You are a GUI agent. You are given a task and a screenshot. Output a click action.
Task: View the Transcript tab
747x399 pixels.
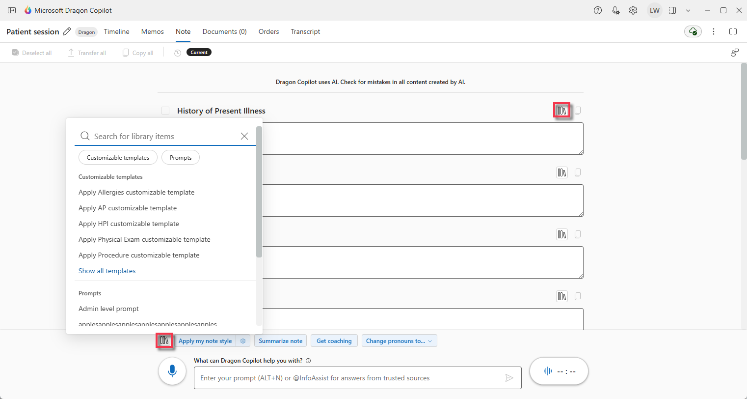[x=305, y=31]
